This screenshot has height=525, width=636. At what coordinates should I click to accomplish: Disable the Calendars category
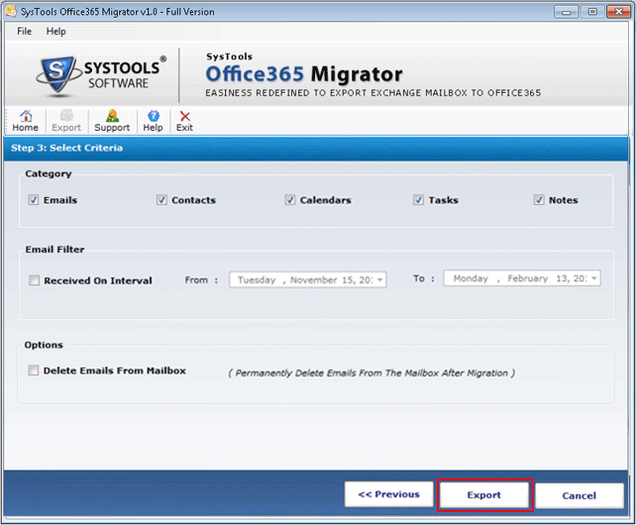point(290,200)
